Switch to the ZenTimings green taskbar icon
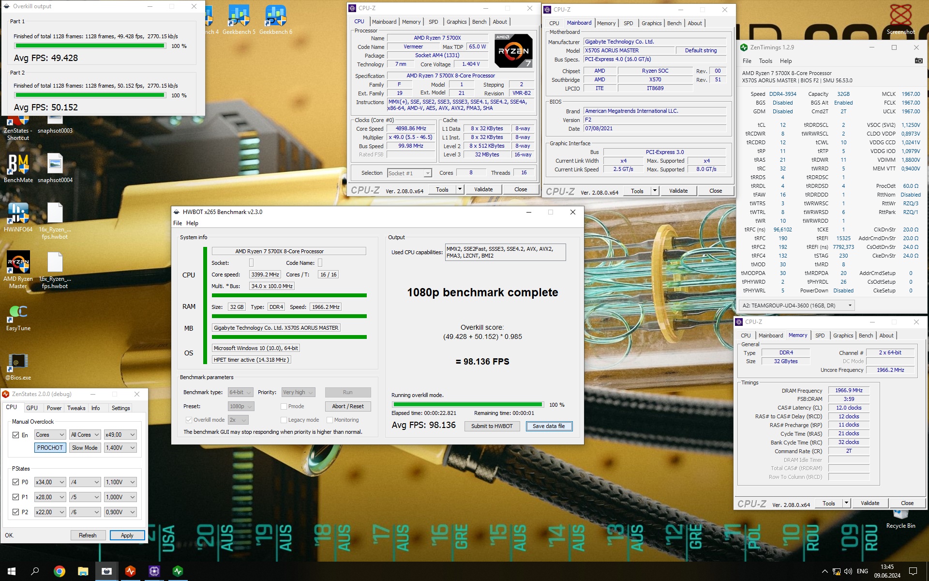Viewport: 929px width, 581px height. click(178, 571)
